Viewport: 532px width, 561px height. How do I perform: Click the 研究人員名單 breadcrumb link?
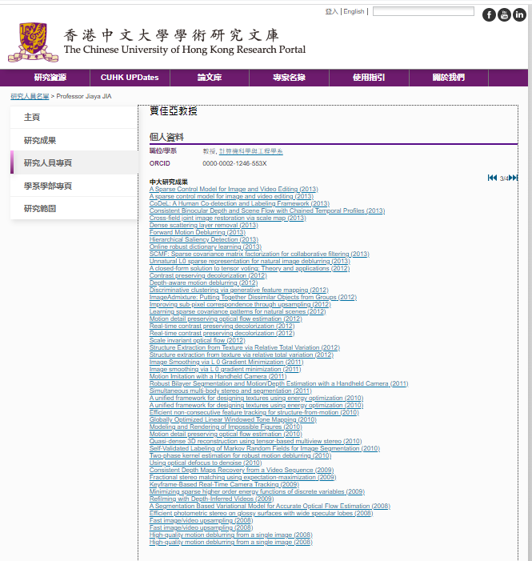click(30, 96)
